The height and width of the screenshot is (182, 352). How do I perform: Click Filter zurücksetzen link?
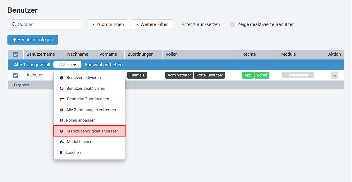(x=201, y=24)
